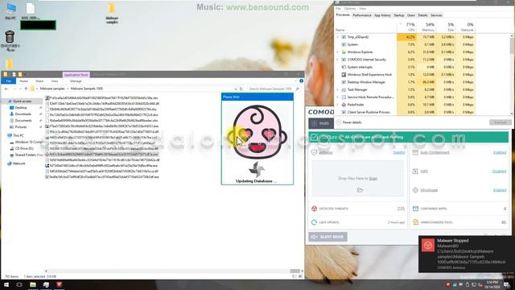Click the Windows Start button
Viewport: 515px width, 290px height.
point(6,284)
